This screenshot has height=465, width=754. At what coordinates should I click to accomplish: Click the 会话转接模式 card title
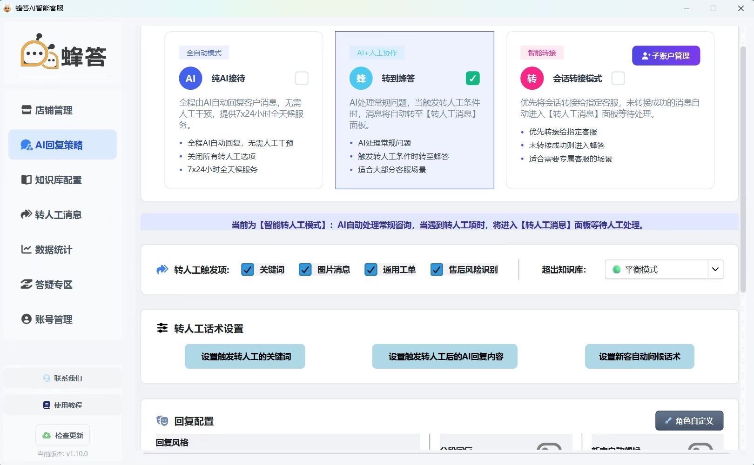tap(577, 79)
